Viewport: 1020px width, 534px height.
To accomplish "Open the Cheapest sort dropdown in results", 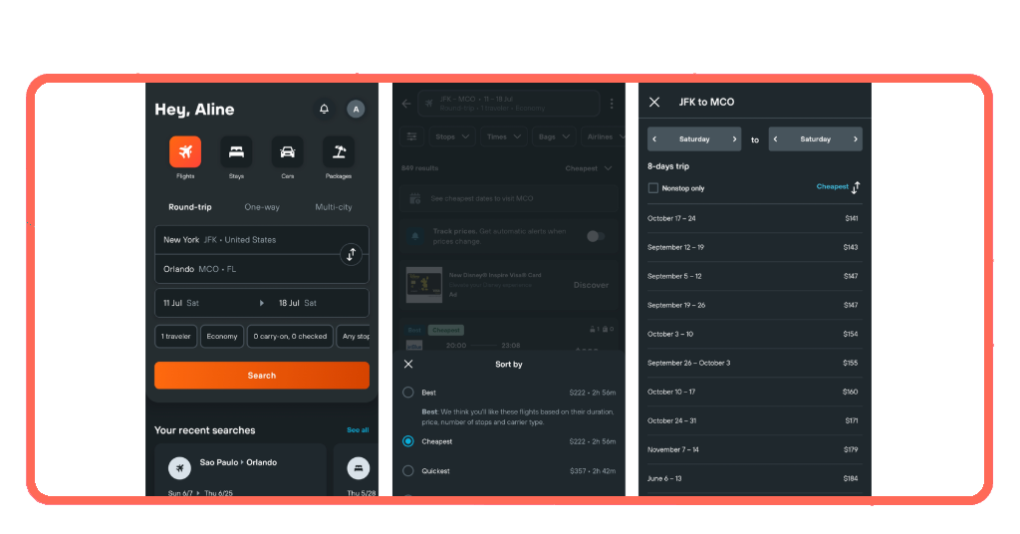I will click(x=589, y=168).
